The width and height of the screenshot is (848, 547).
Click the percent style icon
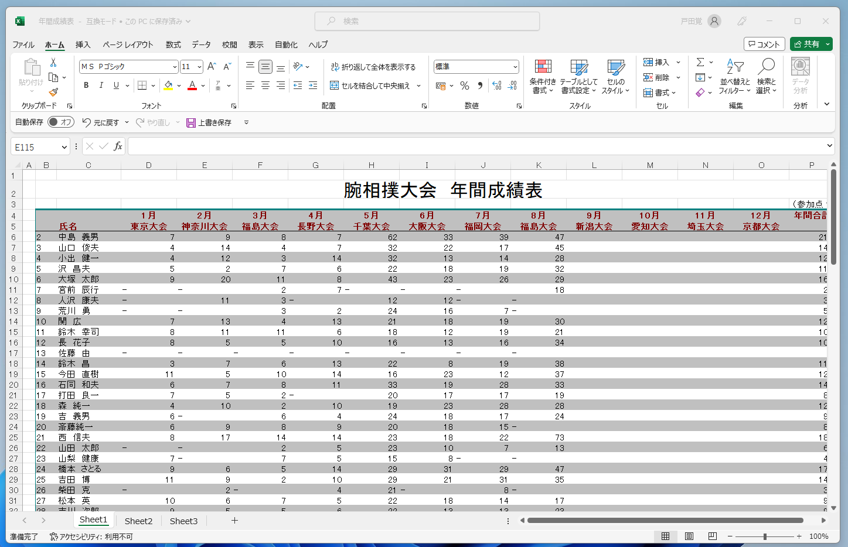pyautogui.click(x=465, y=86)
